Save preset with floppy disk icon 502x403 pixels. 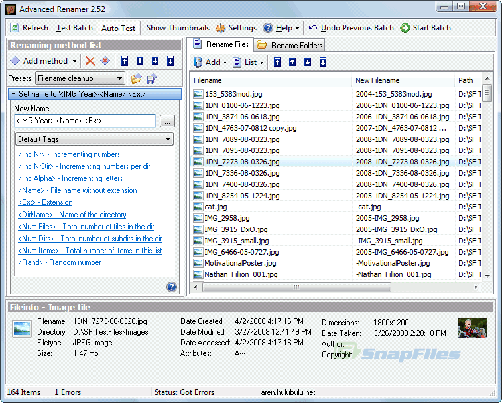coord(151,78)
